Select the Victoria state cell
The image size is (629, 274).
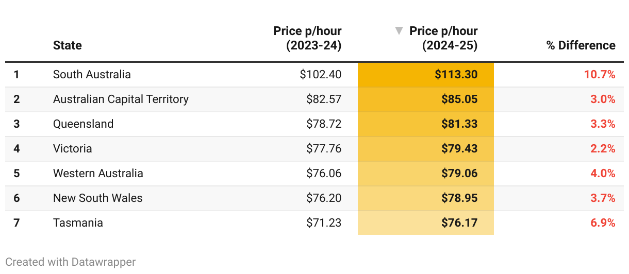pyautogui.click(x=73, y=148)
